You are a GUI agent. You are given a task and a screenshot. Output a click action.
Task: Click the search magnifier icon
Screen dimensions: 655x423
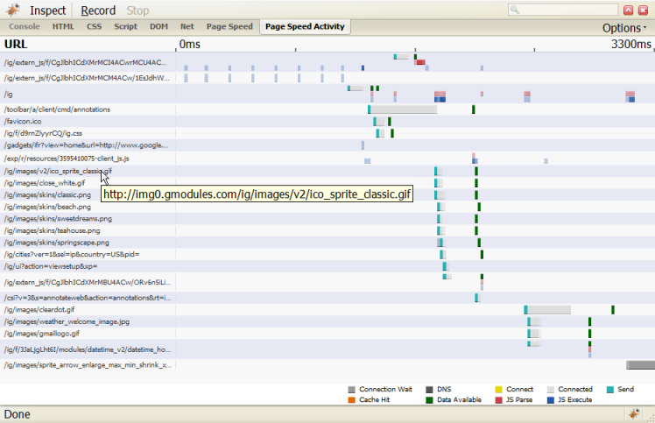515,11
